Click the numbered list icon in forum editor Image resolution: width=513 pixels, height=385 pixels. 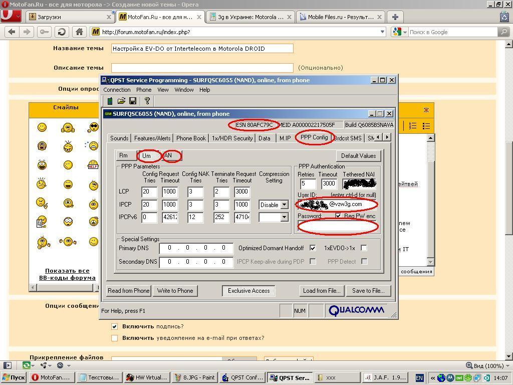click(413, 126)
